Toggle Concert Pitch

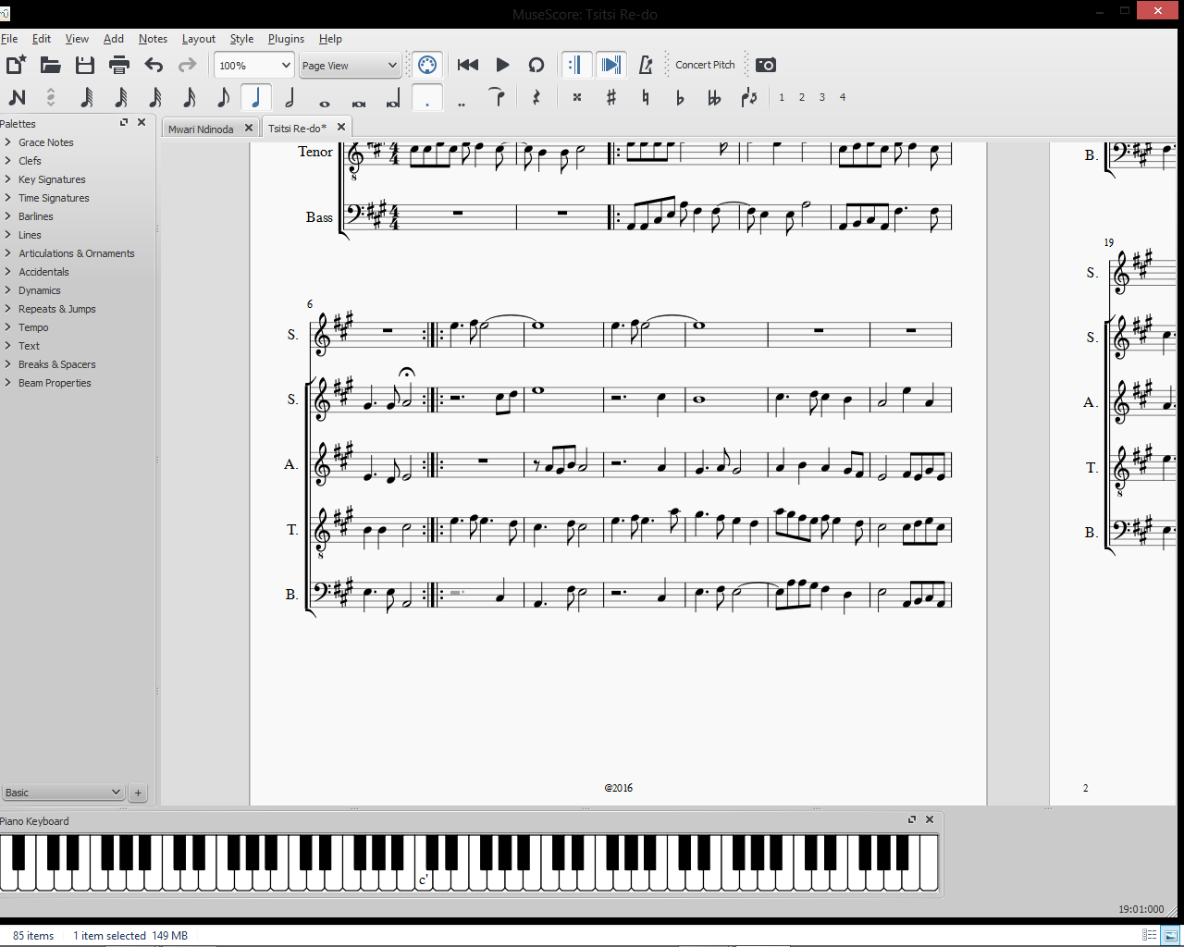[x=705, y=65]
